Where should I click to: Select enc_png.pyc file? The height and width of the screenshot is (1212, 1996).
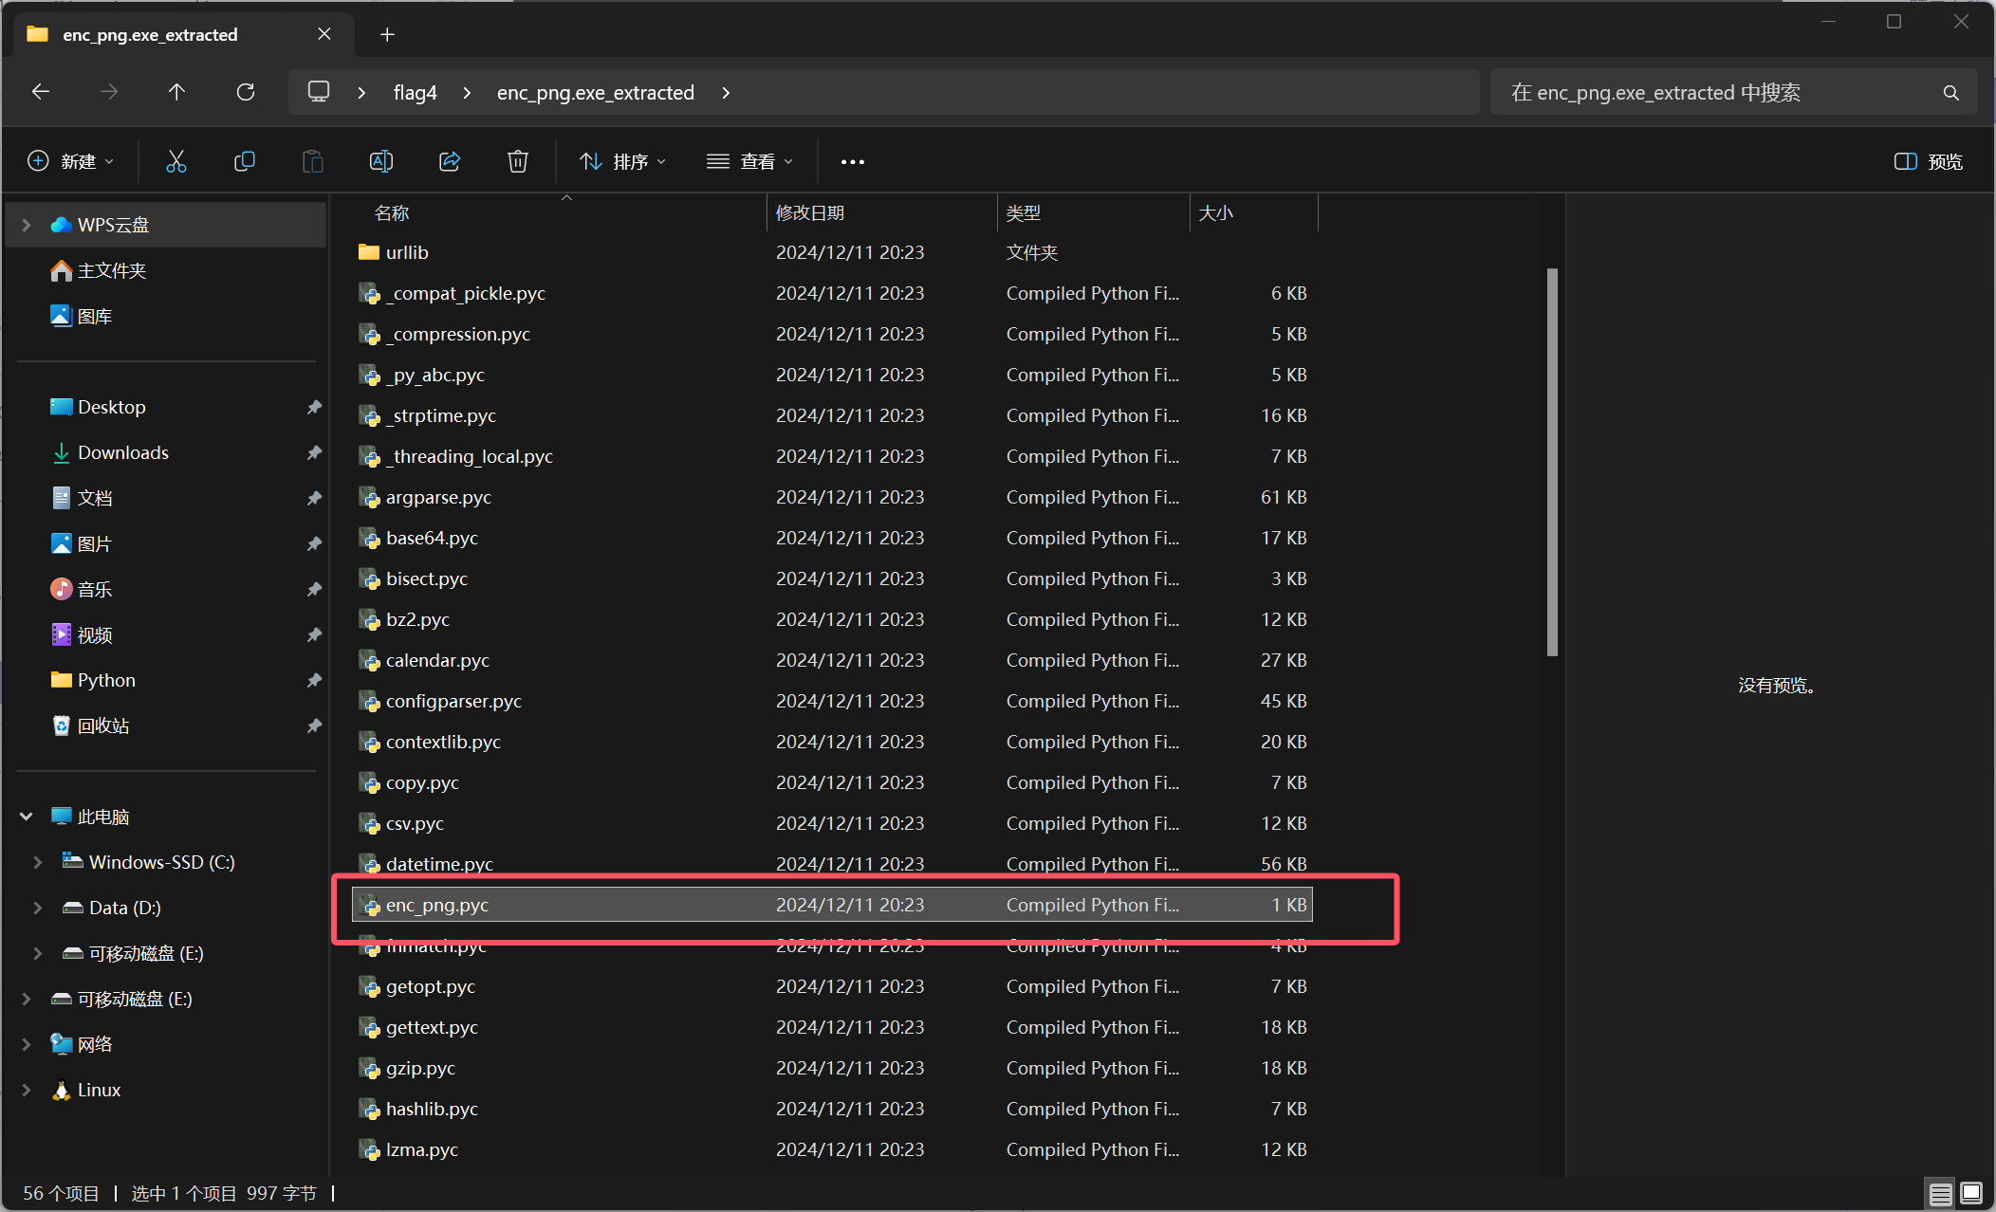coord(833,905)
